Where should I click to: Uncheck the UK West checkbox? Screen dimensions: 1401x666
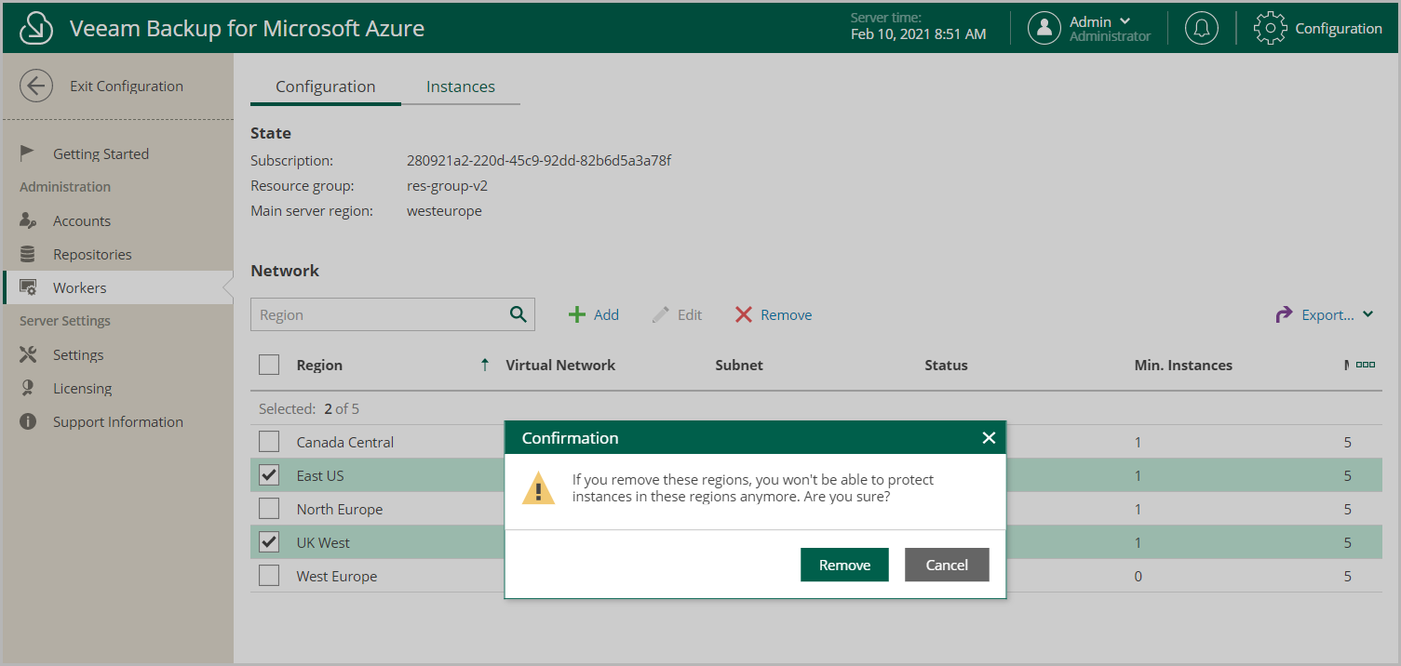coord(269,542)
